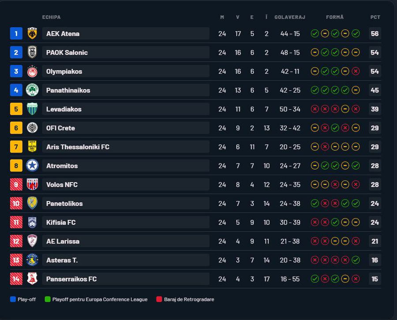This screenshot has height=320, width=397.
Task: Click the PAOK Salonic team logo
Action: (x=32, y=52)
